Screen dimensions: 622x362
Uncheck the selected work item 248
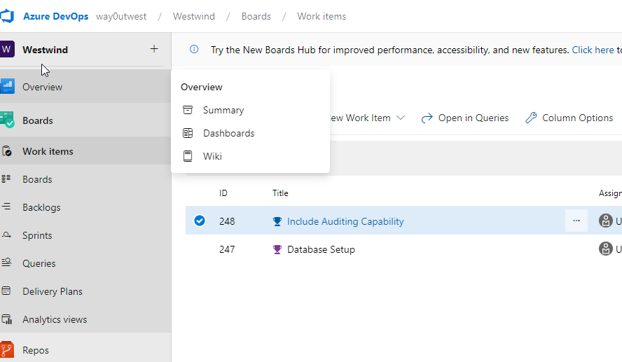(200, 221)
